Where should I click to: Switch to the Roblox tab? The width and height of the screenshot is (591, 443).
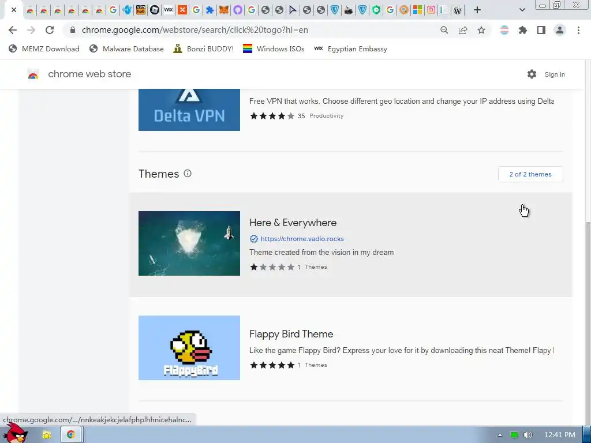[155, 10]
